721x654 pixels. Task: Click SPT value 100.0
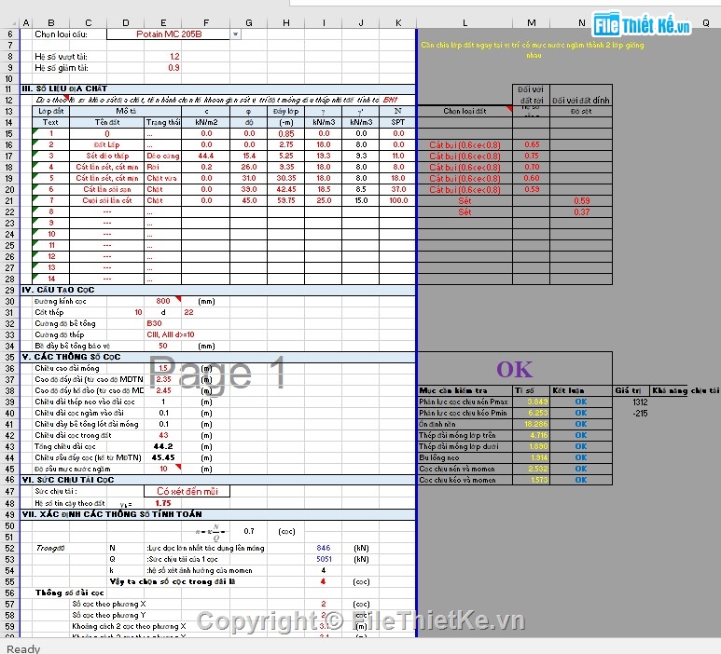[398, 200]
